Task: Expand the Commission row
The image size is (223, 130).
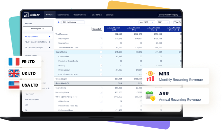Action: tap(101, 57)
